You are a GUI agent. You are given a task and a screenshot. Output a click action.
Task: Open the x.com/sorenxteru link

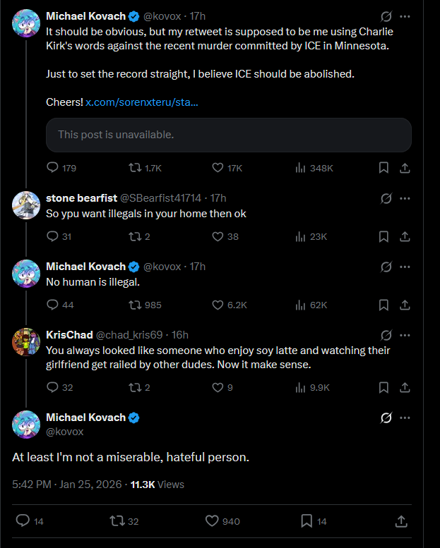(x=141, y=103)
